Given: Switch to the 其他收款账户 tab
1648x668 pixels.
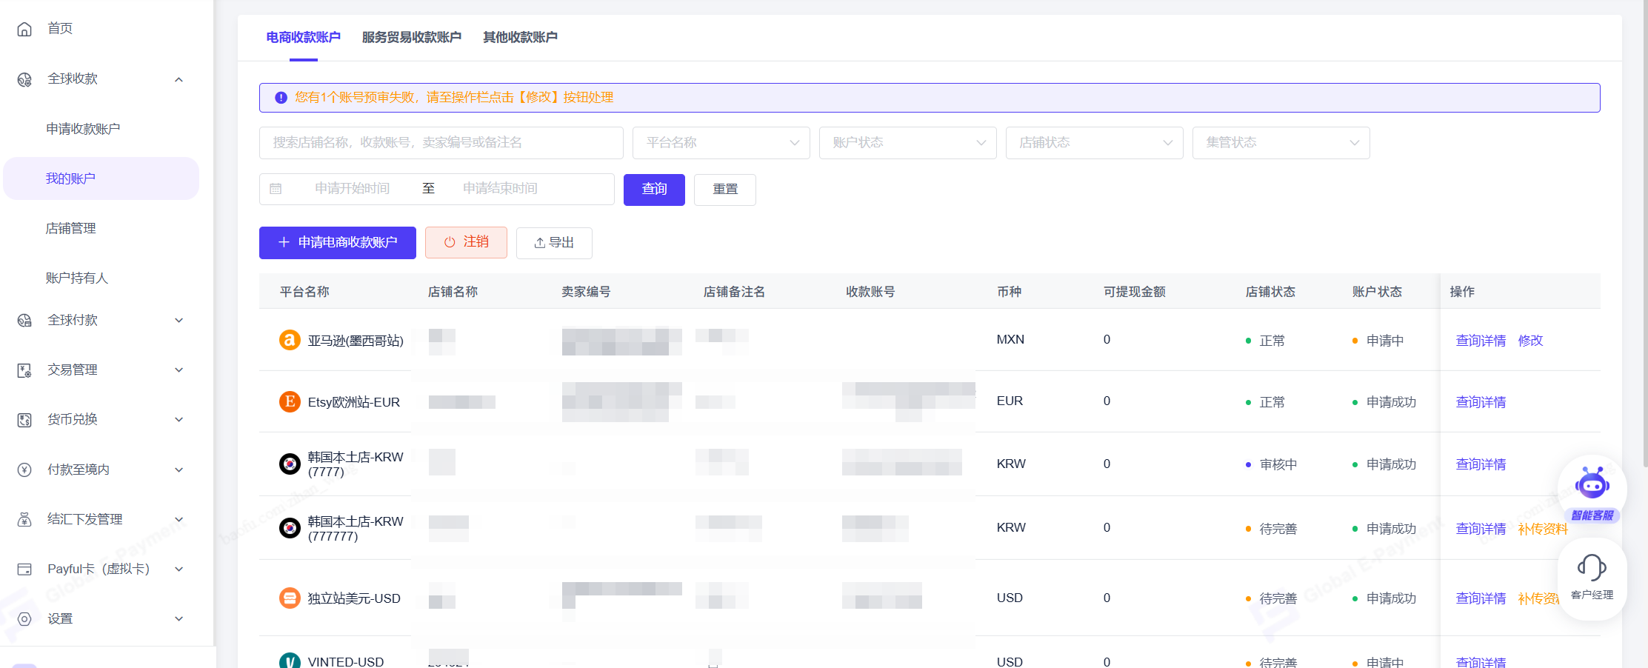Looking at the screenshot, I should click(x=520, y=37).
